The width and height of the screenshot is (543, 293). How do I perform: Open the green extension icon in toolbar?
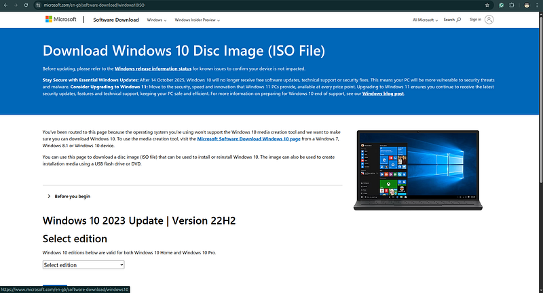click(x=501, y=5)
